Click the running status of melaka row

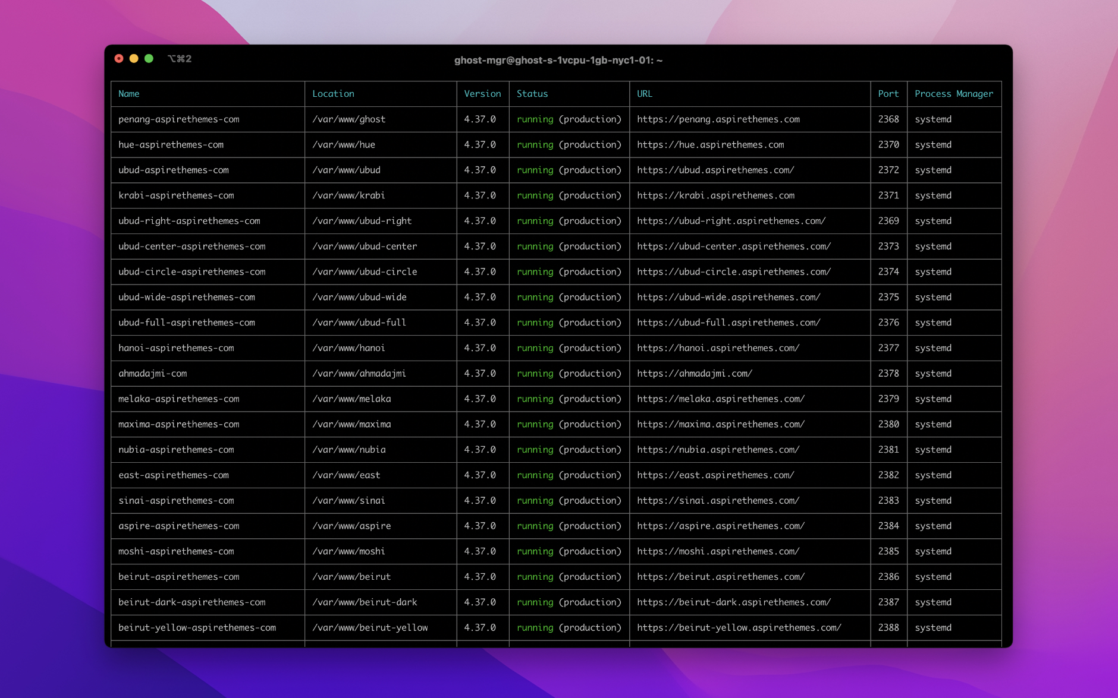pos(535,399)
